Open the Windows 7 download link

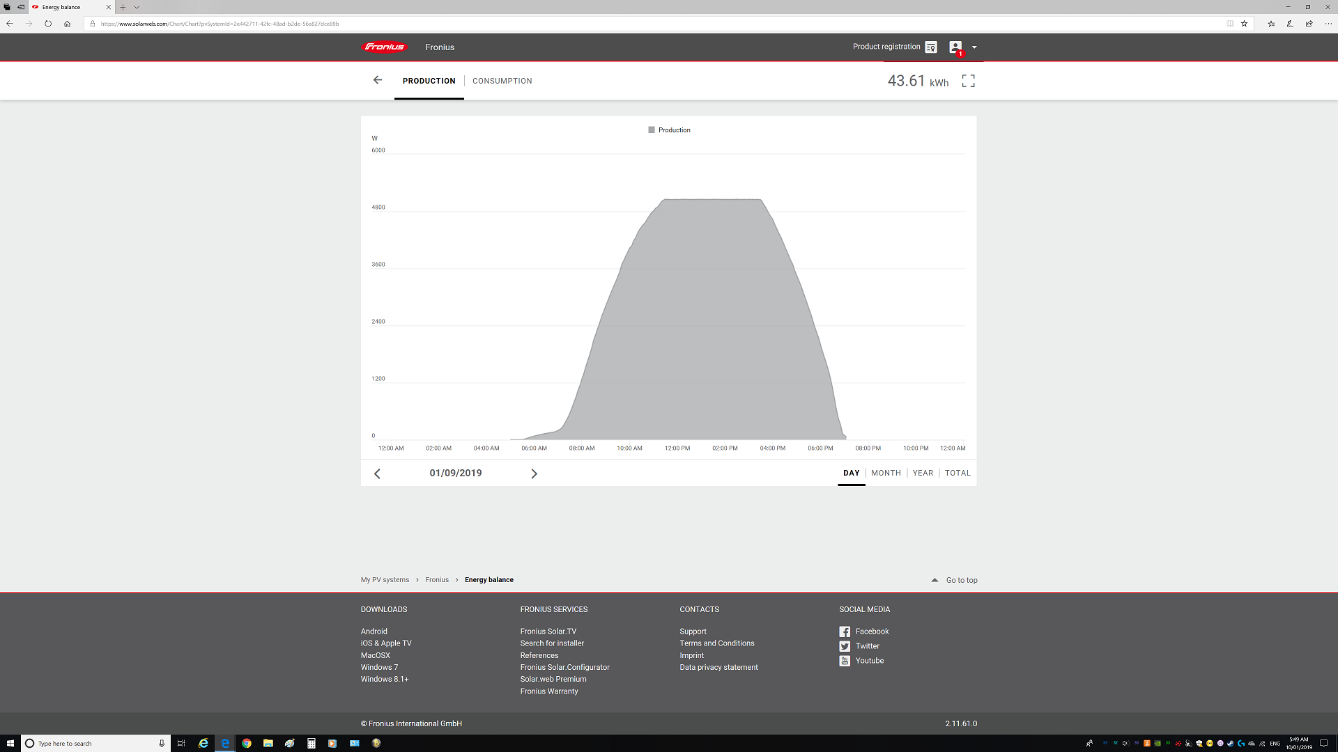[380, 667]
